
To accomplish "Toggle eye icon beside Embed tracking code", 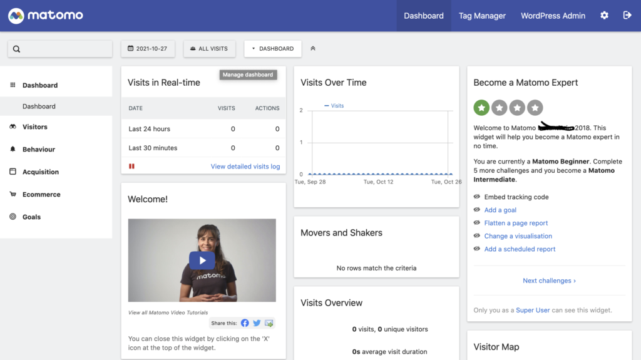I will coord(476,197).
